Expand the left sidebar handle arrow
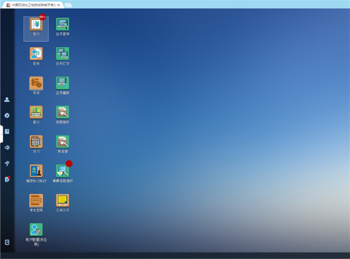The image size is (350, 259). click(1, 134)
